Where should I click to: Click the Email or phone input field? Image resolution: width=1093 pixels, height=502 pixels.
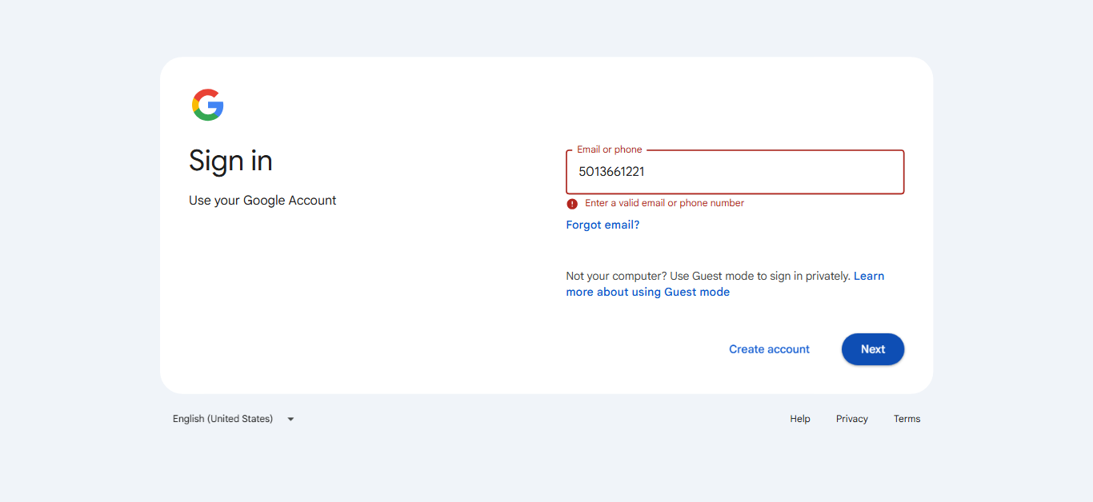coord(735,172)
